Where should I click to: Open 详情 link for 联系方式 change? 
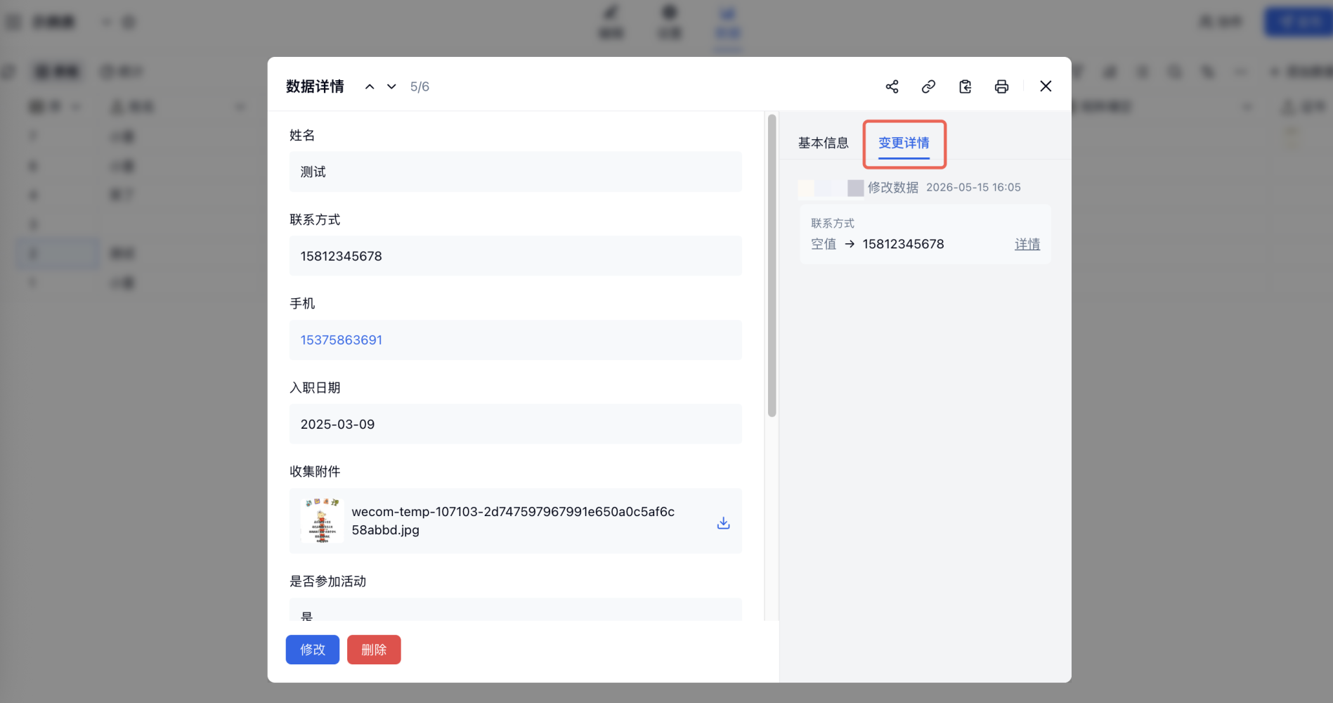click(1027, 244)
